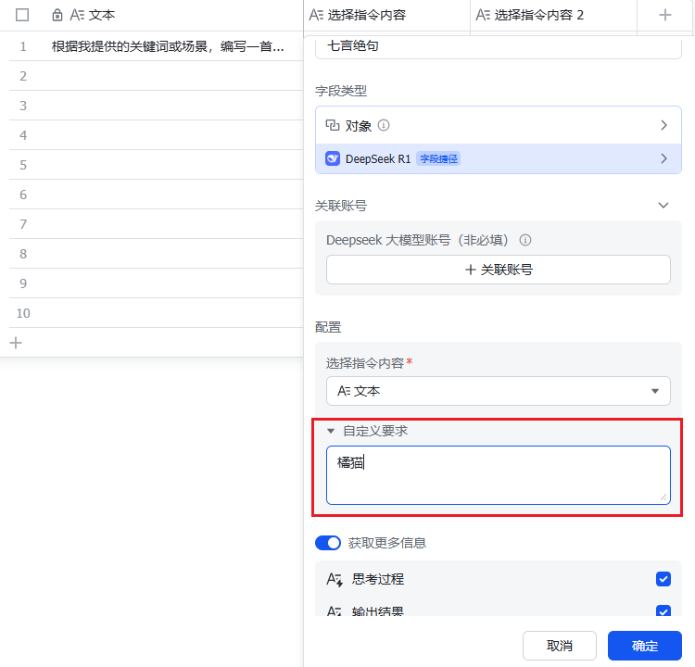Select row number 2

click(x=23, y=76)
